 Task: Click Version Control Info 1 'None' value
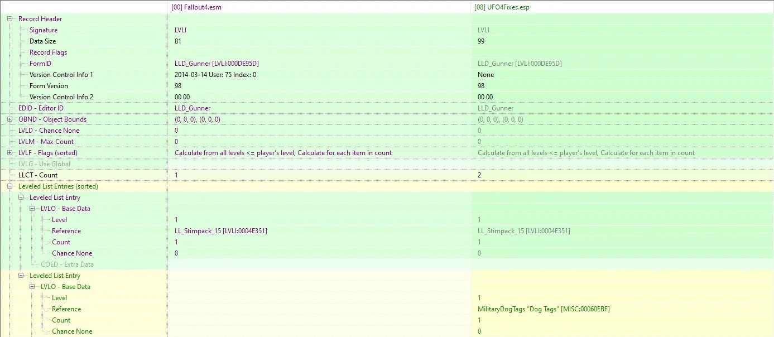point(485,75)
